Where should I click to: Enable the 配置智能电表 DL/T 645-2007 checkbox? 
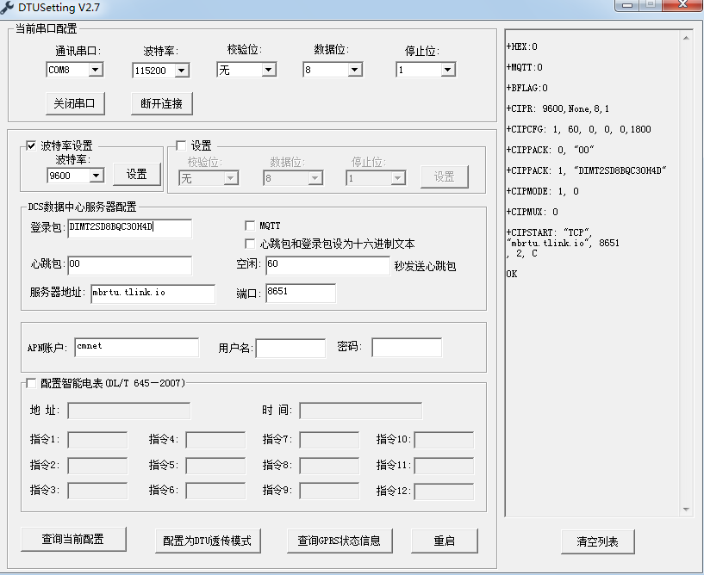[30, 382]
